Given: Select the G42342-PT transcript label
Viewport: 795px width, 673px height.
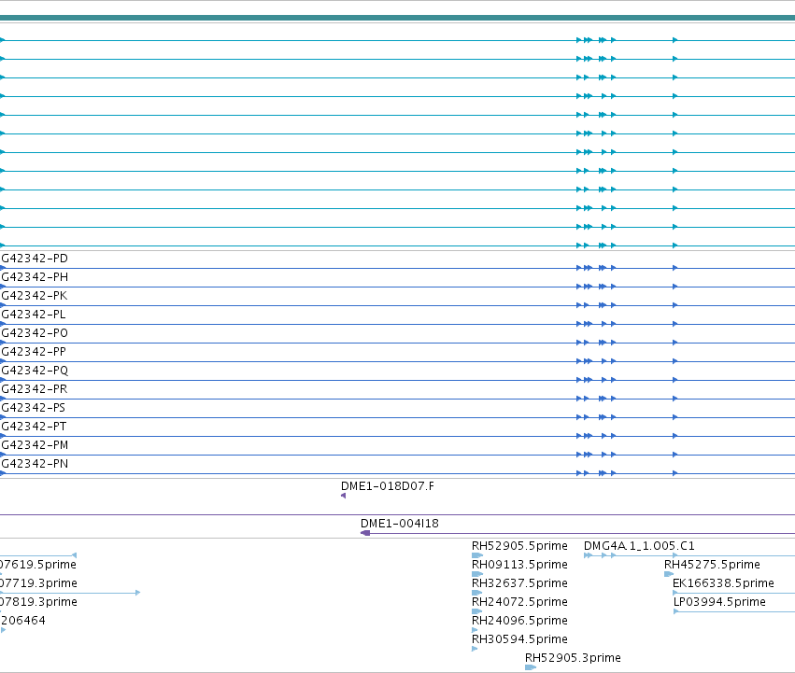Looking at the screenshot, I should pyautogui.click(x=34, y=427).
